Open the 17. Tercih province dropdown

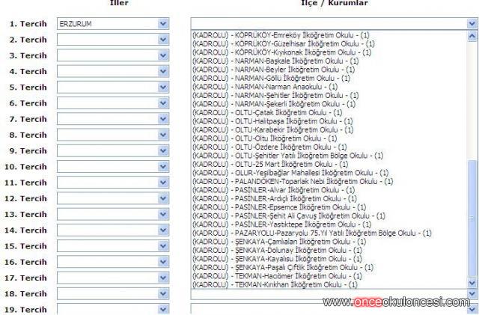coord(113,278)
